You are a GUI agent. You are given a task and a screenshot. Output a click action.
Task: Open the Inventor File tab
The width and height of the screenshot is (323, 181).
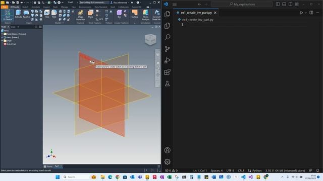pos(5,7)
